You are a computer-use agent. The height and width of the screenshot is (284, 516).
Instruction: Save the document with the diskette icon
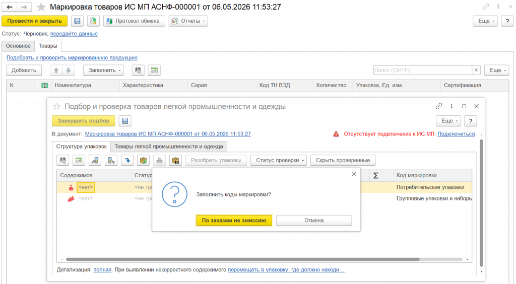click(77, 21)
